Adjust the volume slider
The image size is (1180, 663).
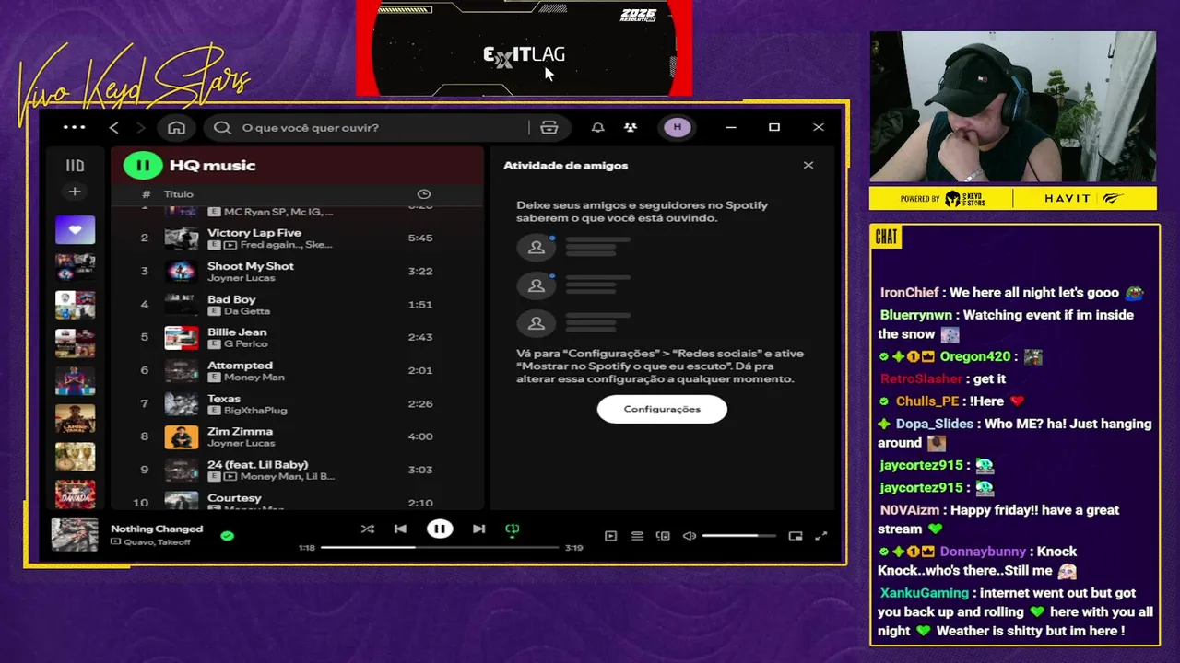[x=740, y=536]
